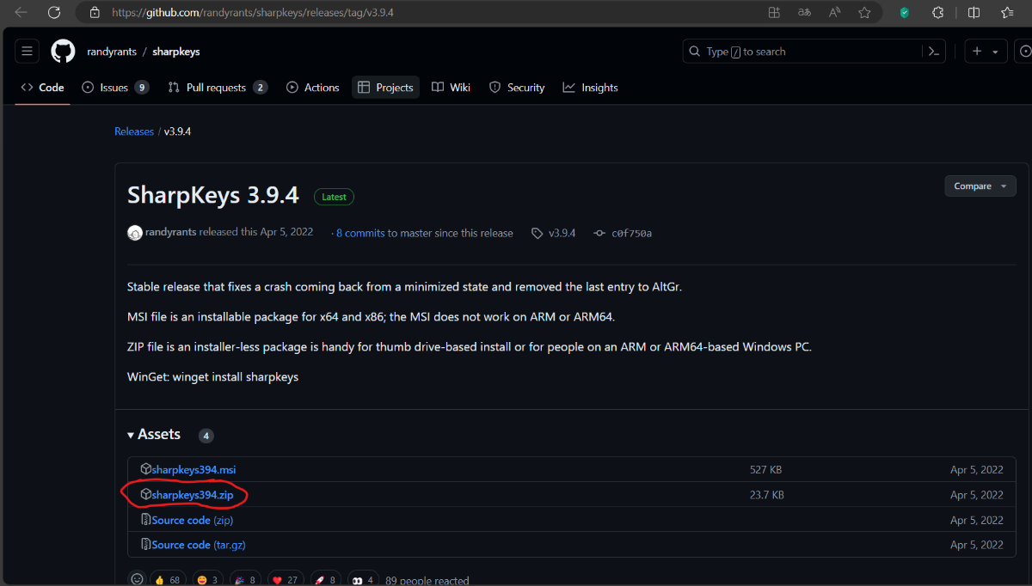Download sharpkeys394.msi file
Screen dimensions: 1032x586
pos(193,470)
